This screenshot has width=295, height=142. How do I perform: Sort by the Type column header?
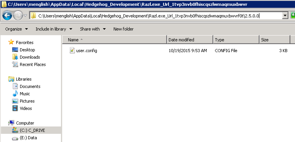(x=236, y=40)
